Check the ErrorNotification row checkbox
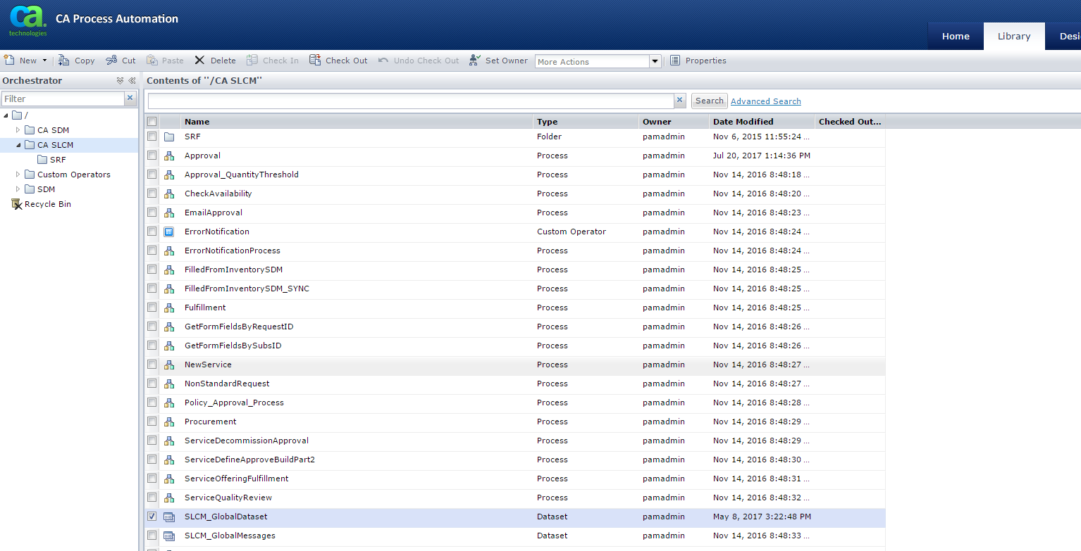 click(x=152, y=232)
